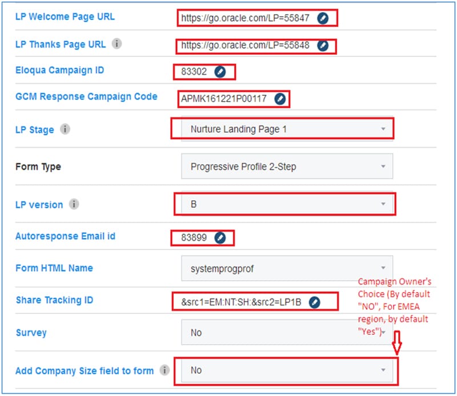The height and width of the screenshot is (396, 457).
Task: Click the Share Tracking ID label
Action: pyautogui.click(x=54, y=300)
